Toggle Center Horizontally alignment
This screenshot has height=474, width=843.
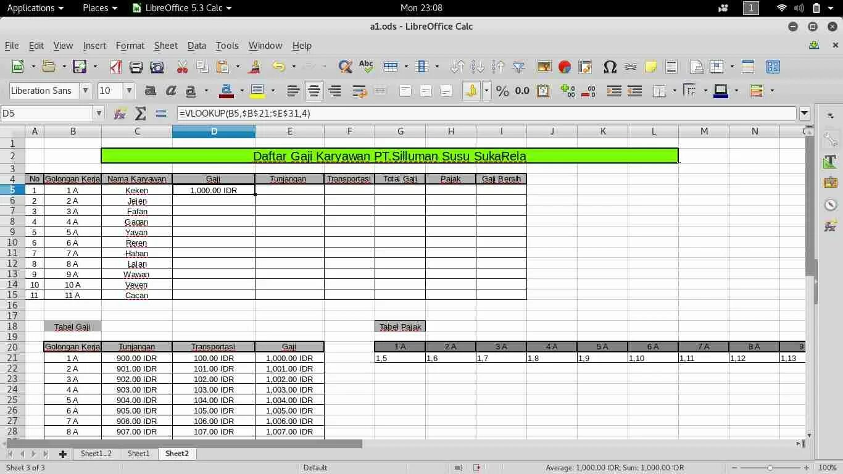tap(314, 91)
